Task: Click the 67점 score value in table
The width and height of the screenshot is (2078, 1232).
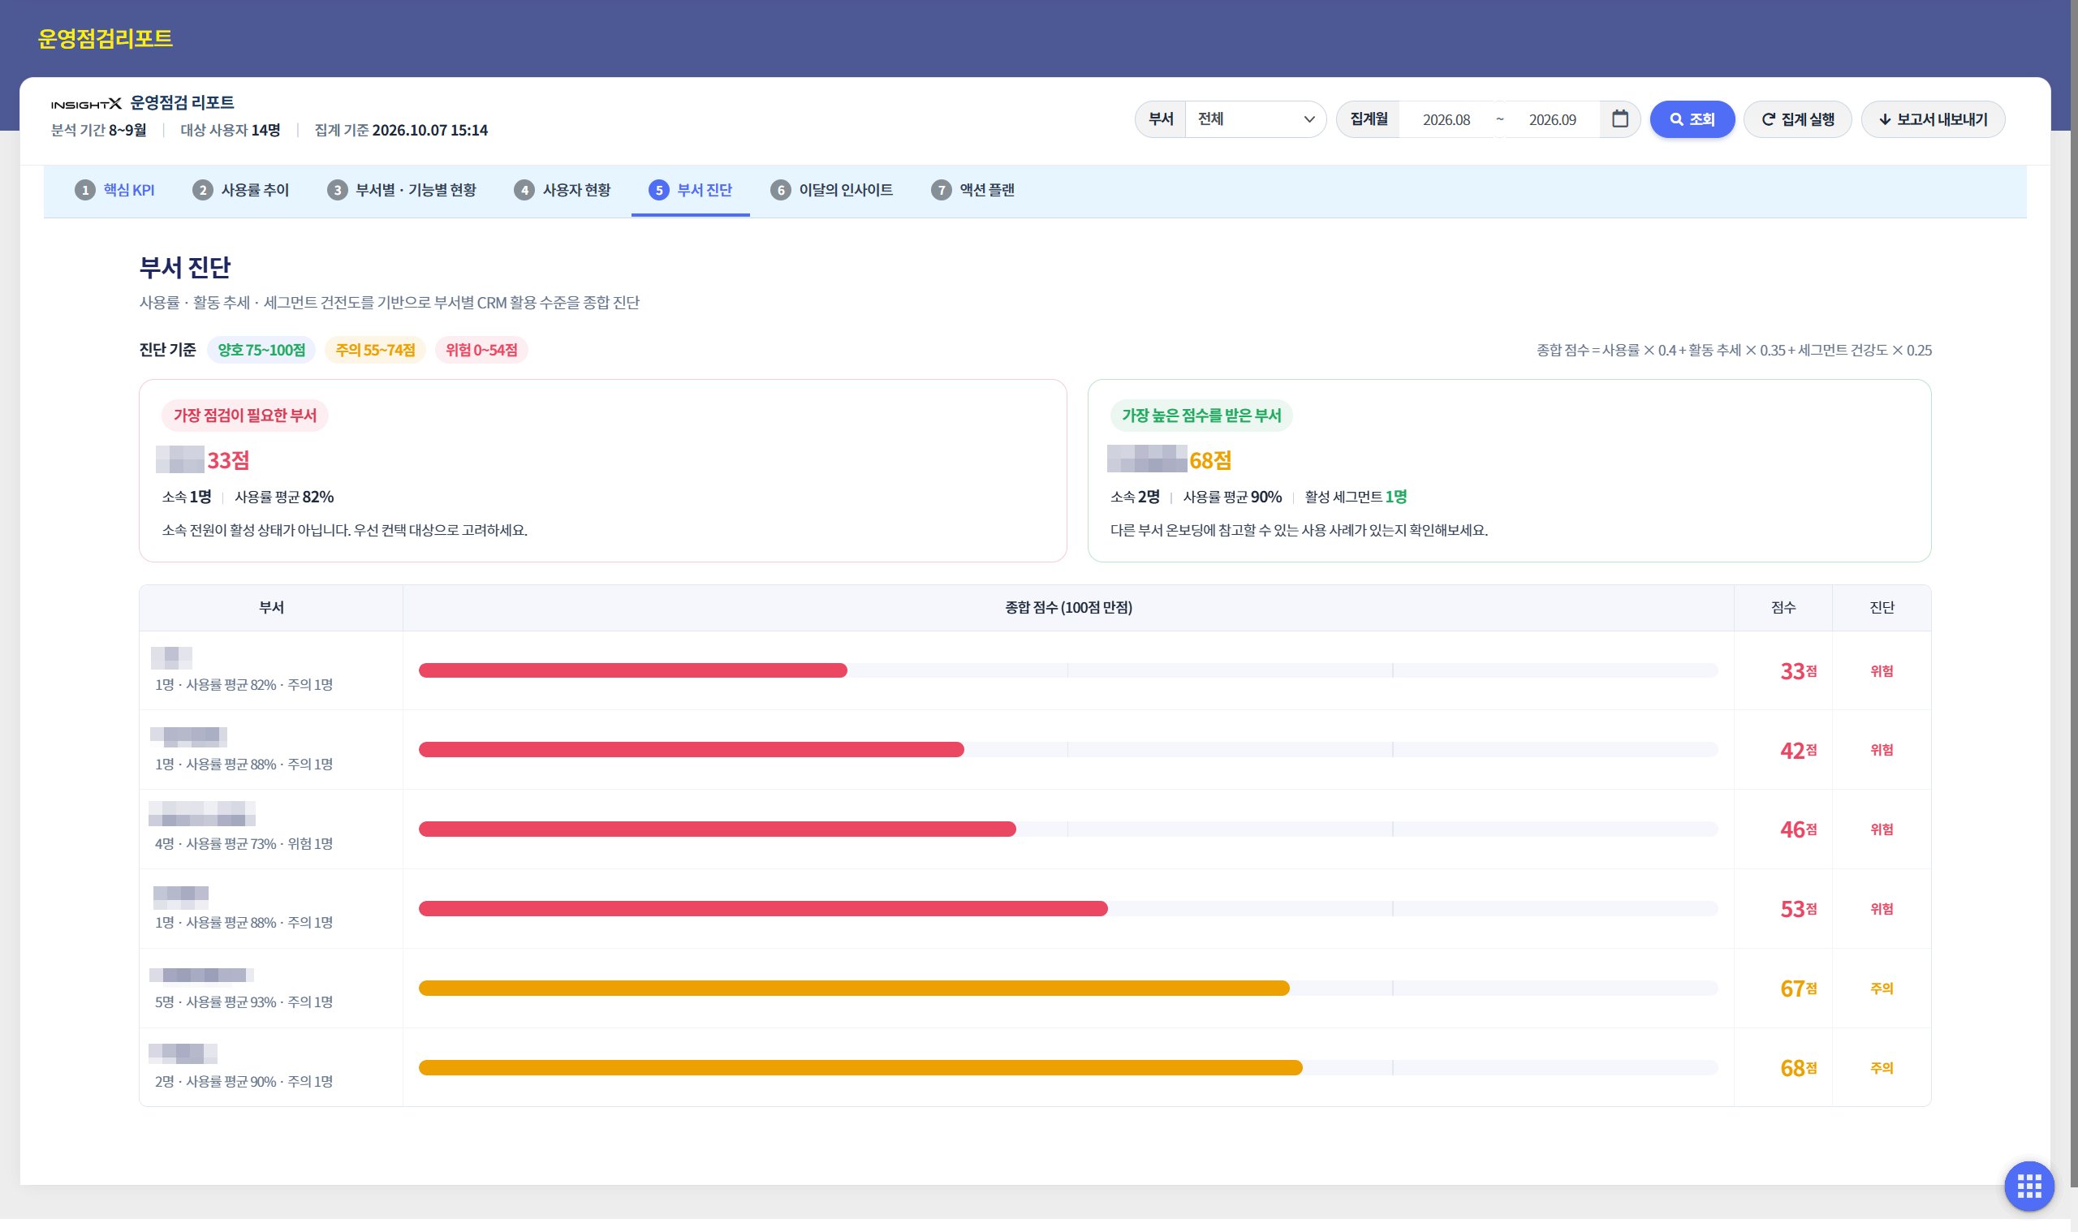Action: click(1798, 988)
